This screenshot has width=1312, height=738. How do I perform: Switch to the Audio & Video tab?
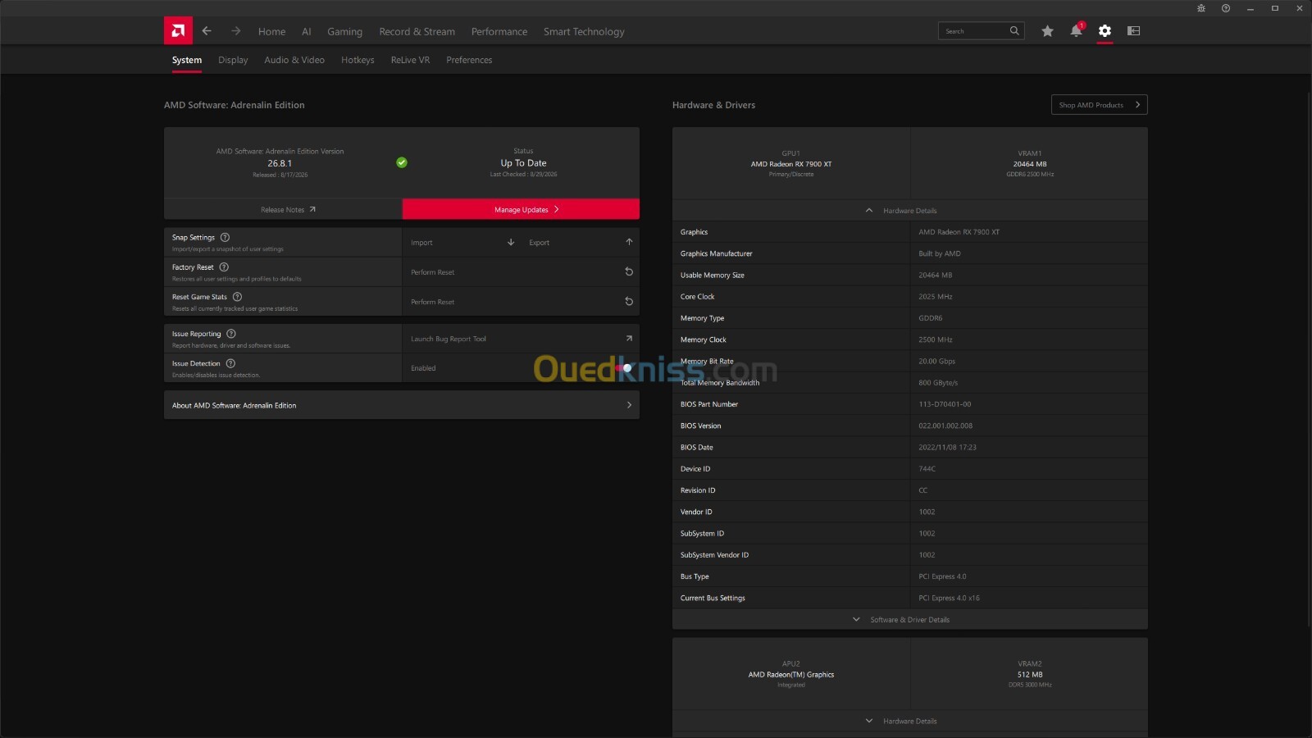coord(294,60)
